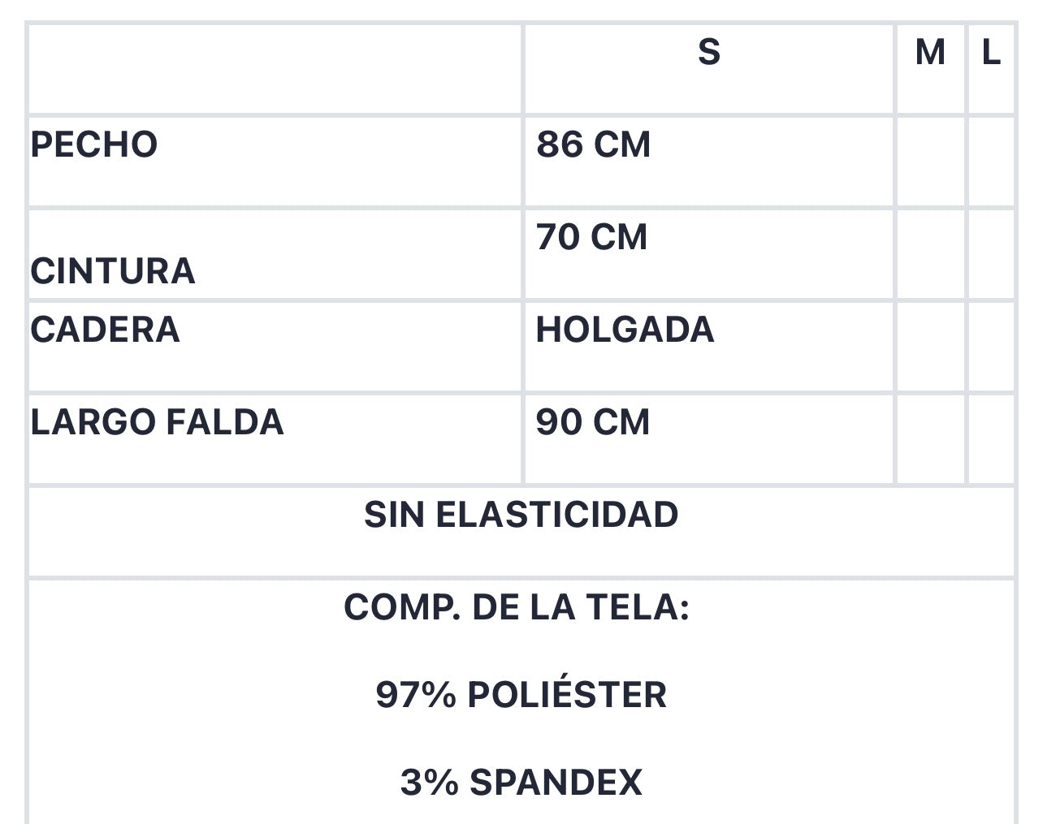Click the CADERA row label
Viewport: 1043px width, 824px height.
105,330
